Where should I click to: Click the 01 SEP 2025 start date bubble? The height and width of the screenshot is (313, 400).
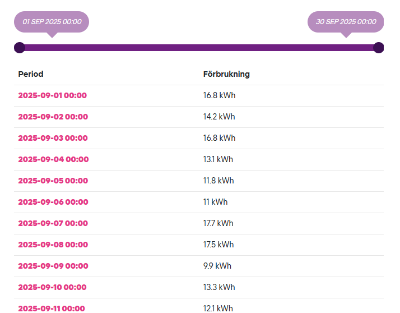coord(52,22)
